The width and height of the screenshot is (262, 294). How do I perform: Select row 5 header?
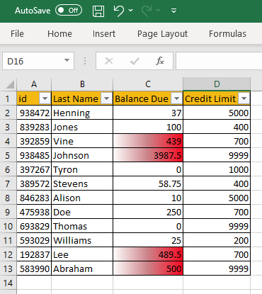click(x=8, y=155)
